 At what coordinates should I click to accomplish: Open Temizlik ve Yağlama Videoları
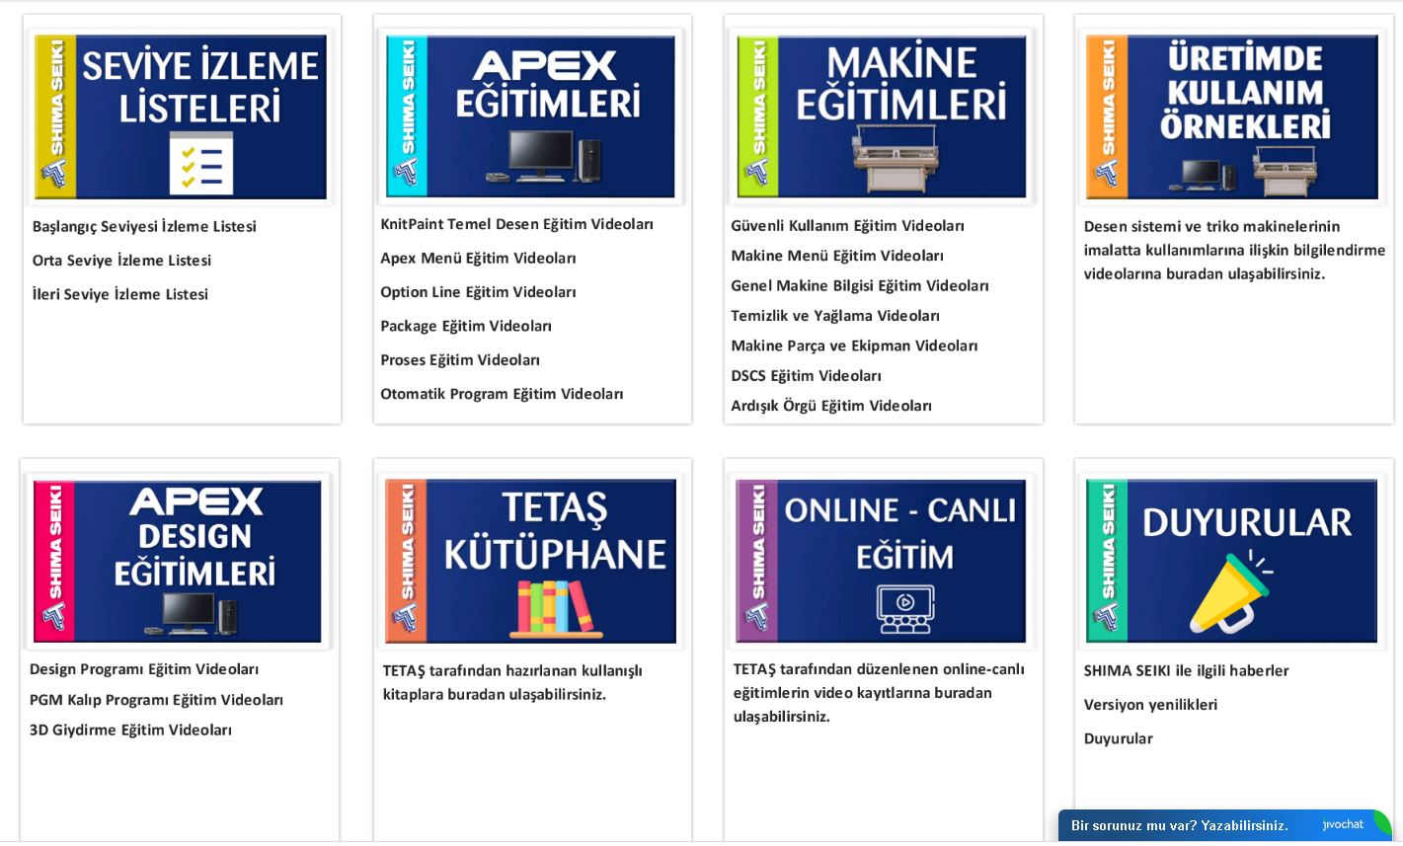[x=835, y=316]
